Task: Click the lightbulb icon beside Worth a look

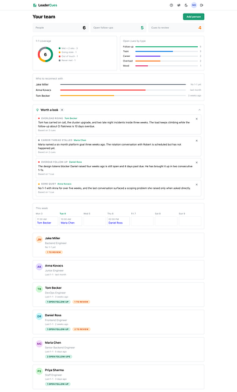Action: coord(37,110)
